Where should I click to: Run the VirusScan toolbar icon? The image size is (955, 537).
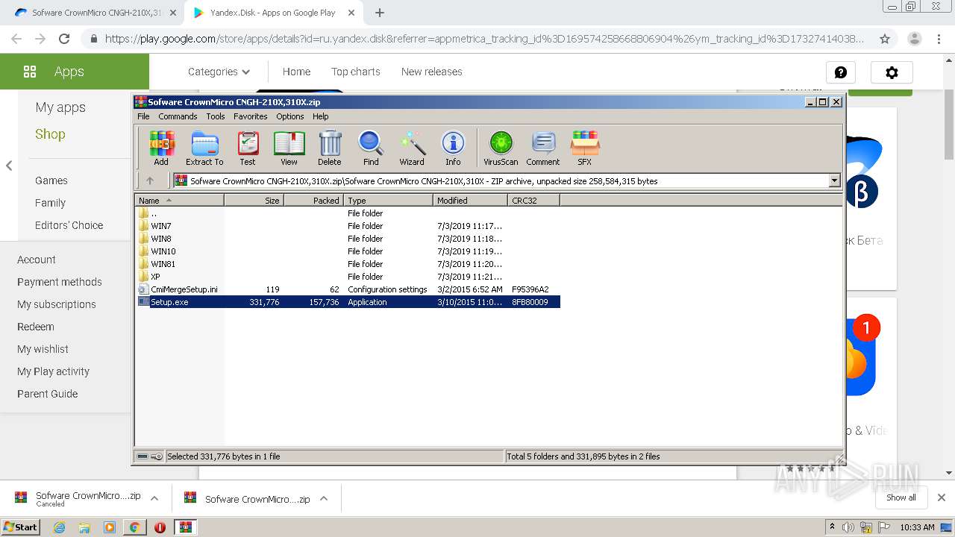(x=501, y=148)
